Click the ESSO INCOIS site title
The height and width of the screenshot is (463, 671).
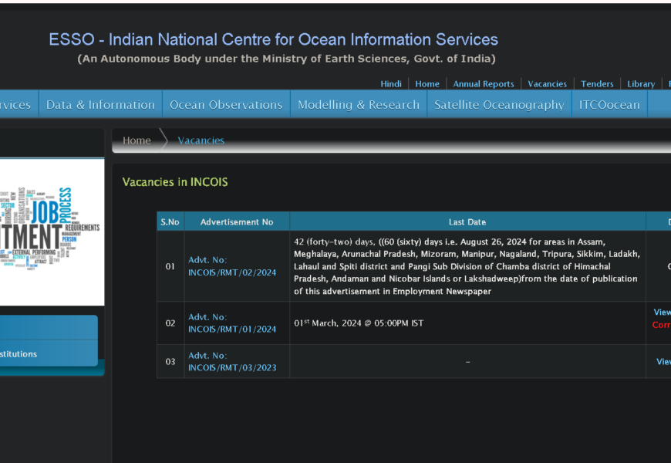(274, 39)
